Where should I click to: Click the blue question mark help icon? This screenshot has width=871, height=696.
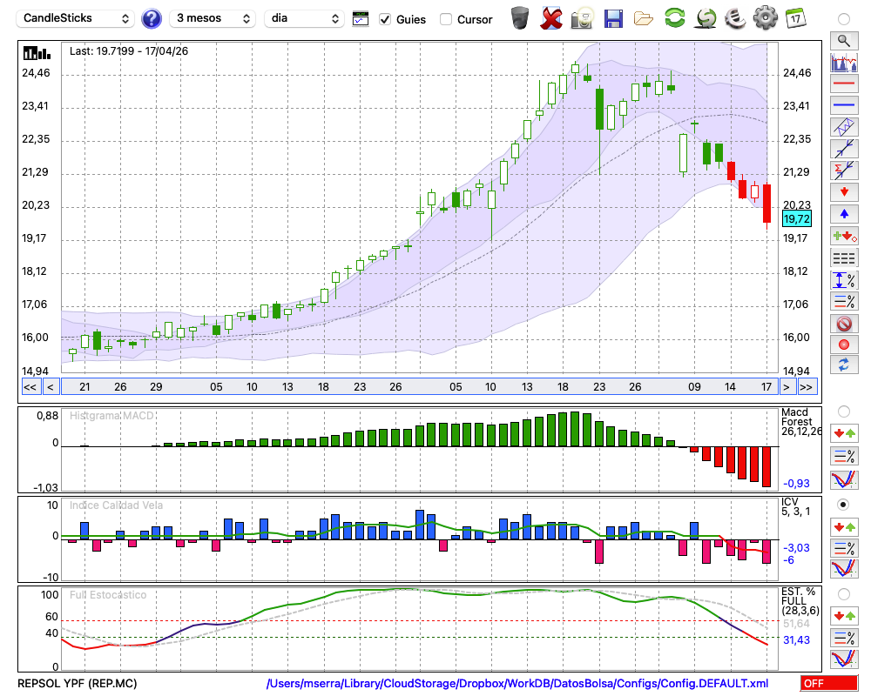(x=151, y=18)
